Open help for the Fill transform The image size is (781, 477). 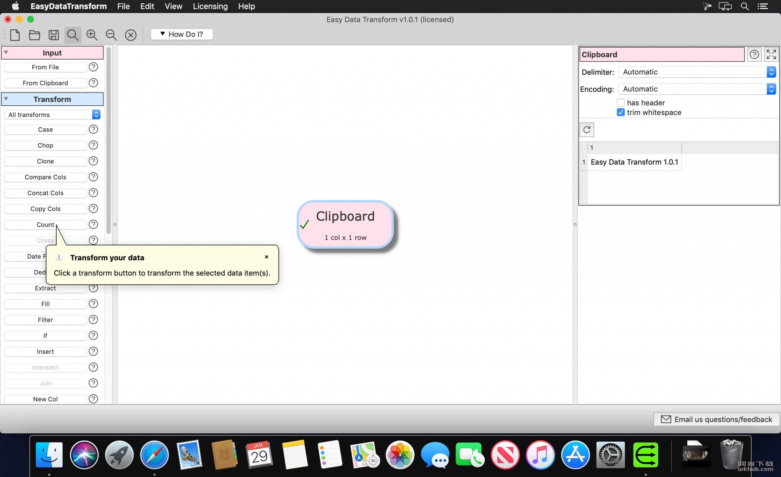(93, 304)
